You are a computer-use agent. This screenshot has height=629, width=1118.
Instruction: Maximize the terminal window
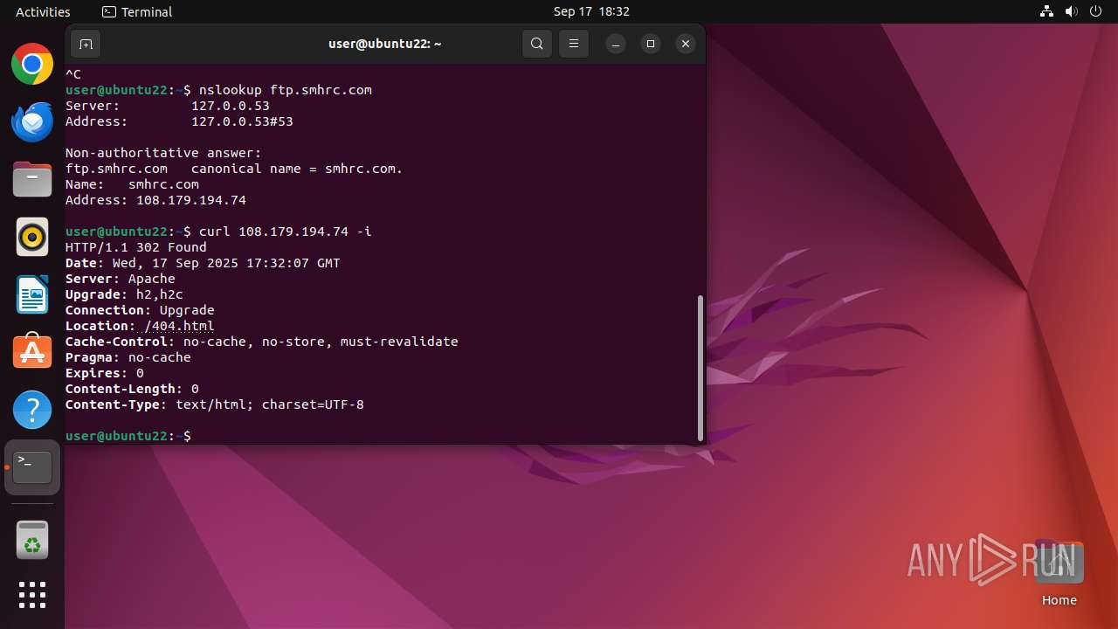651,44
